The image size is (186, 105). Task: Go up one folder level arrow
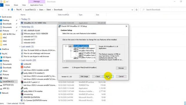click(x=8, y=10)
